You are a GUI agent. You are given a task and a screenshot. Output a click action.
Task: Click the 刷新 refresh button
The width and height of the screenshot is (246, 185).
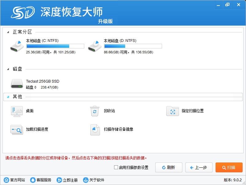click(x=169, y=167)
